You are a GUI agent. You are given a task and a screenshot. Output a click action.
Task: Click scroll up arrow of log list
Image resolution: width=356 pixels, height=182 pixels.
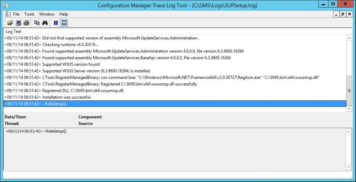click(349, 38)
